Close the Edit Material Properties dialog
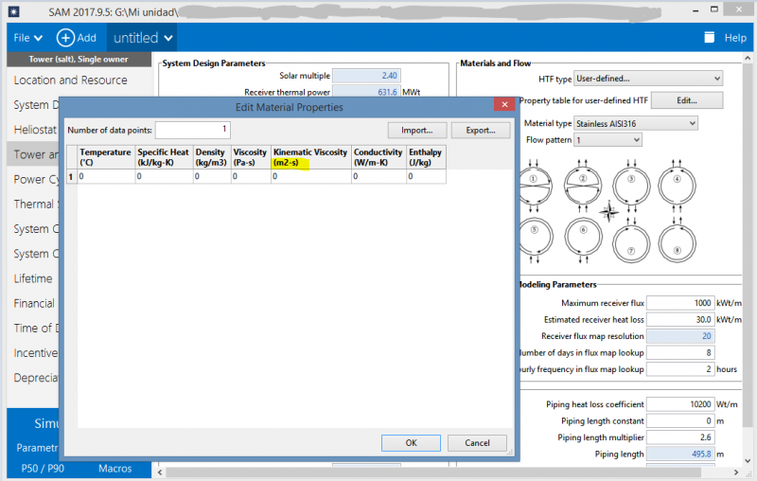Viewport: 757px width, 481px height. coord(502,107)
